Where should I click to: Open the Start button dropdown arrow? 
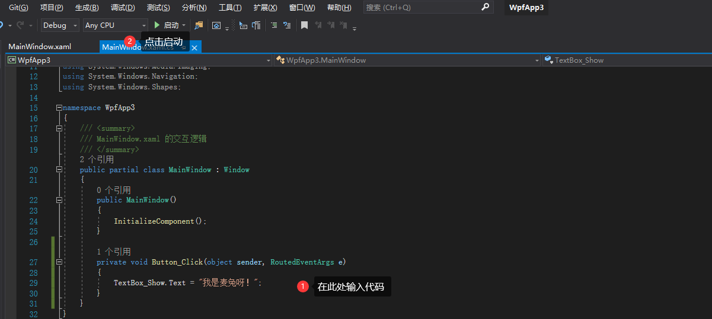[184, 25]
